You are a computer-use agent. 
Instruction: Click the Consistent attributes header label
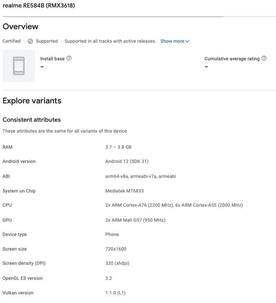tap(31, 119)
